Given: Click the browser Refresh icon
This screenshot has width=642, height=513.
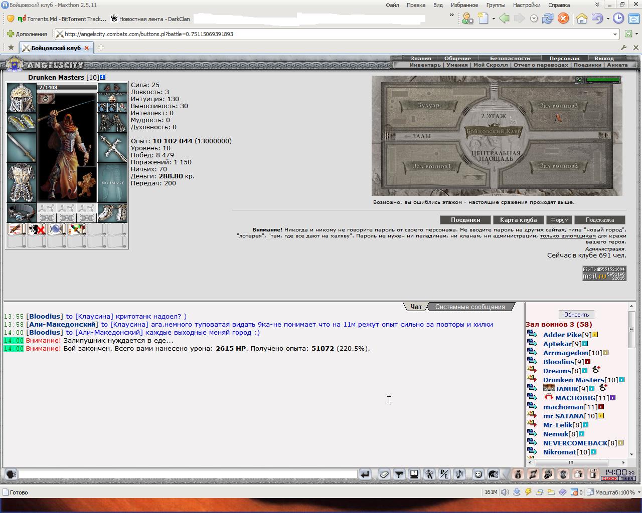Looking at the screenshot, I should (x=548, y=19).
